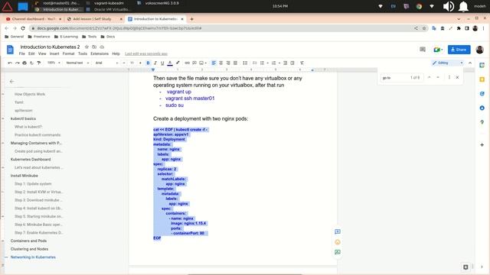
Task: Open line and paragraph spacing options
Action: (x=245, y=63)
